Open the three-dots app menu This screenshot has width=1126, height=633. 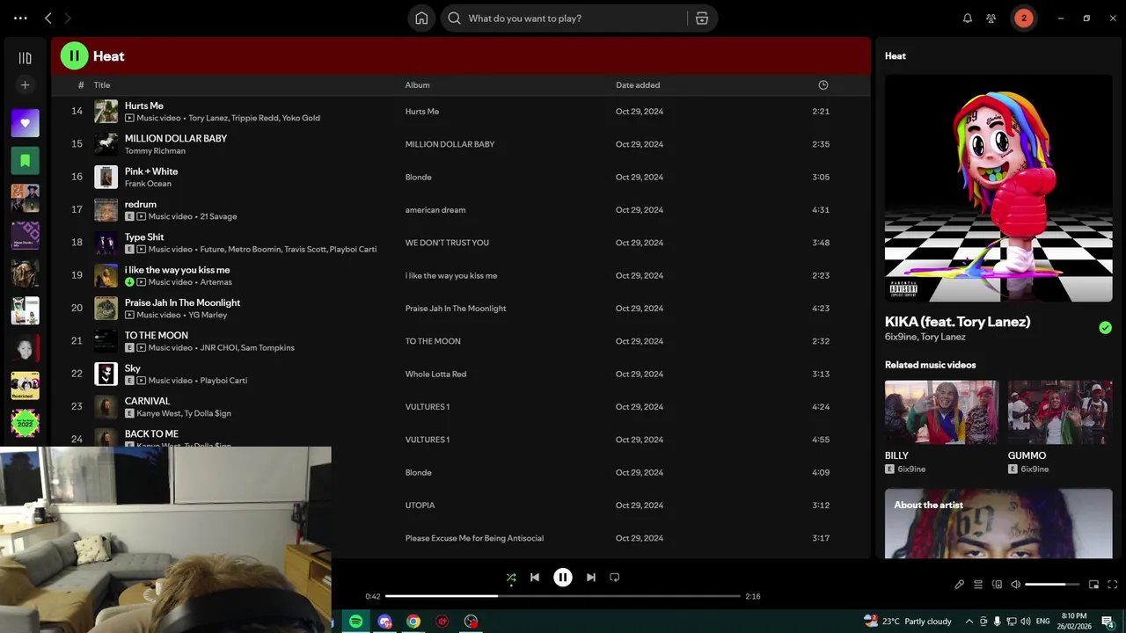20,18
